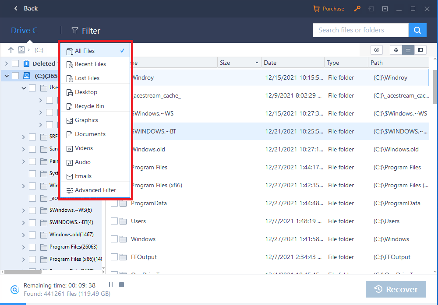Click the blue search magnifier button

417,30
